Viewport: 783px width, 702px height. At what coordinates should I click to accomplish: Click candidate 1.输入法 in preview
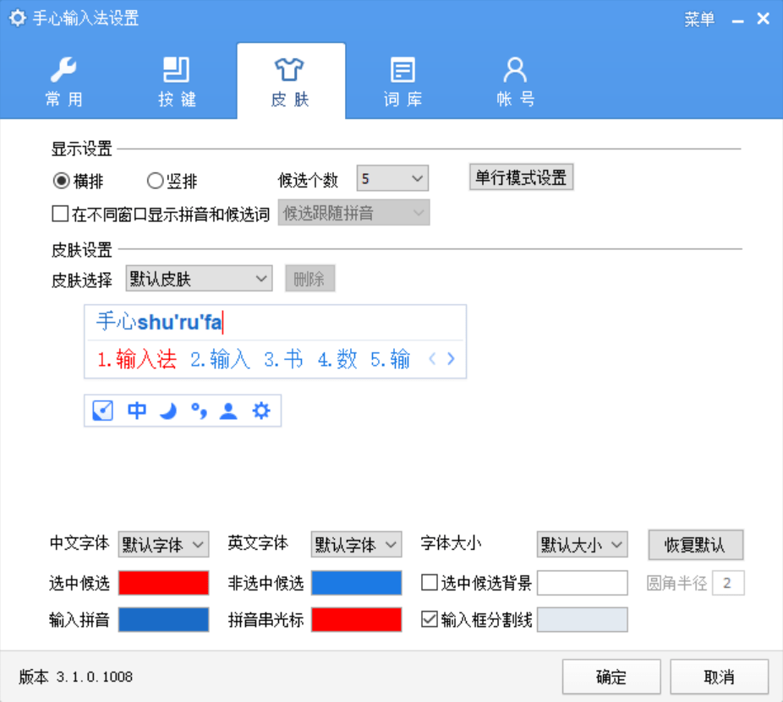point(137,359)
